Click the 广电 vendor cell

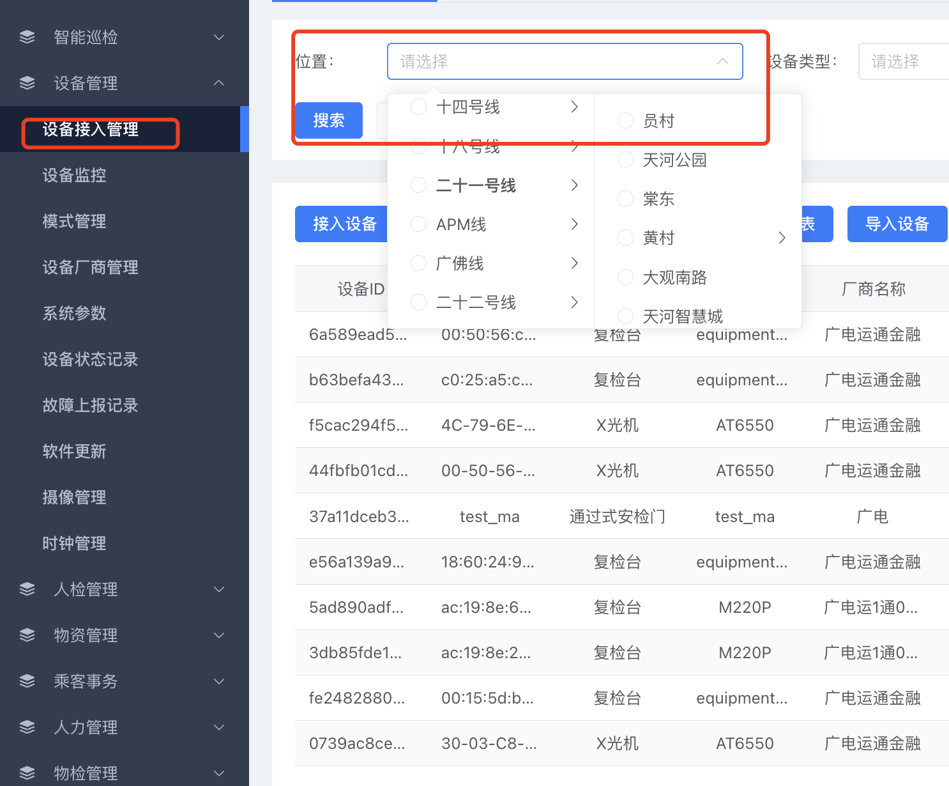872,516
